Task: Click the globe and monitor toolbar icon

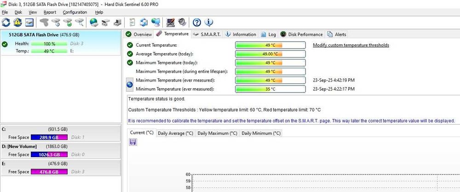Action: (x=156, y=22)
